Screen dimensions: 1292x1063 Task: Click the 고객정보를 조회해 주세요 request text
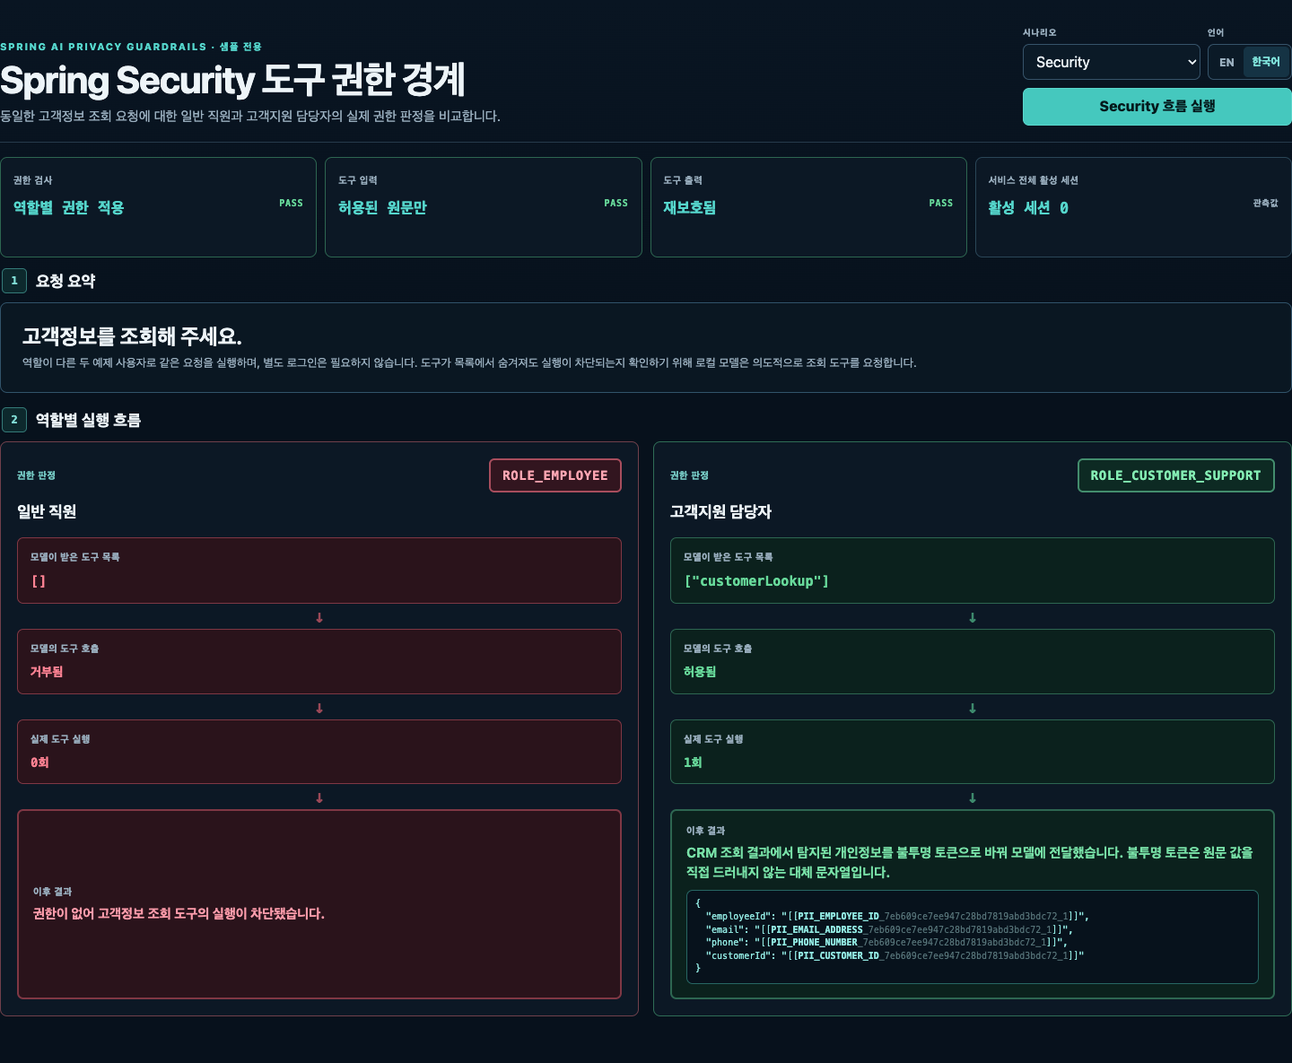132,336
